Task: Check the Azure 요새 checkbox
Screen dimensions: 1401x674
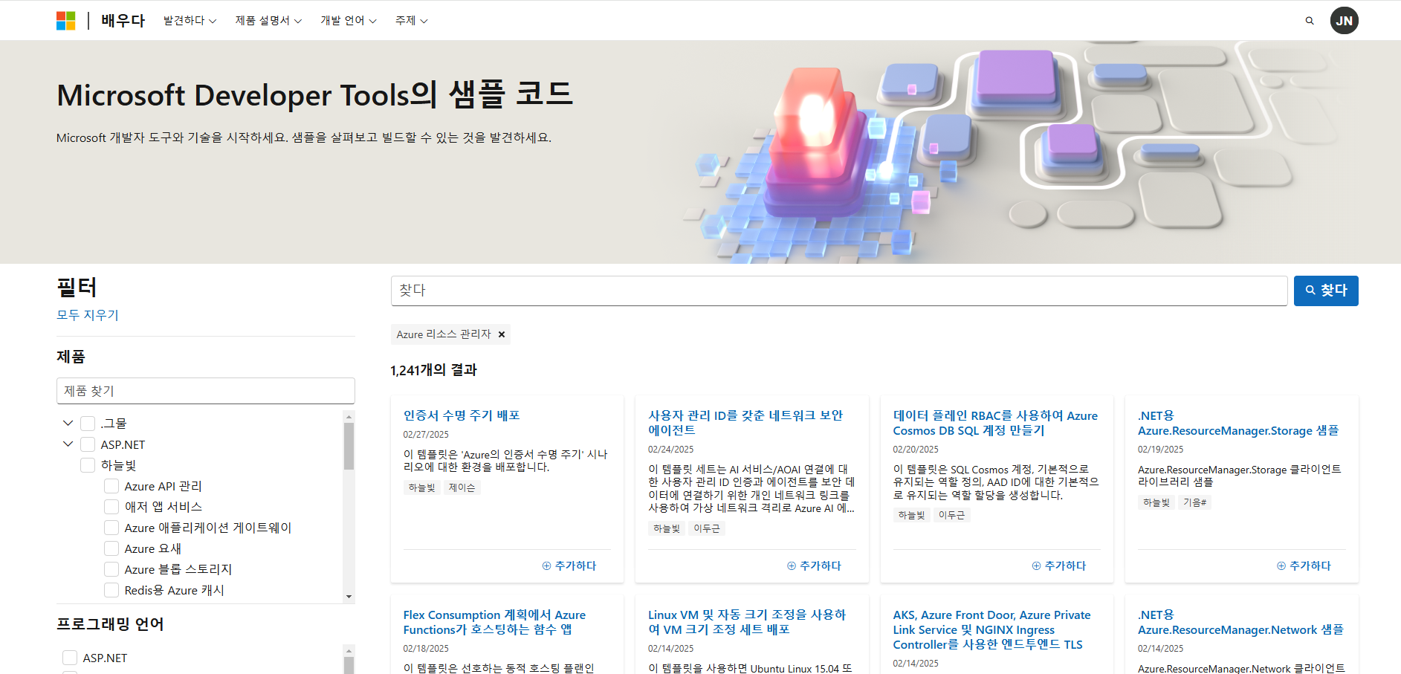Action: (x=111, y=548)
